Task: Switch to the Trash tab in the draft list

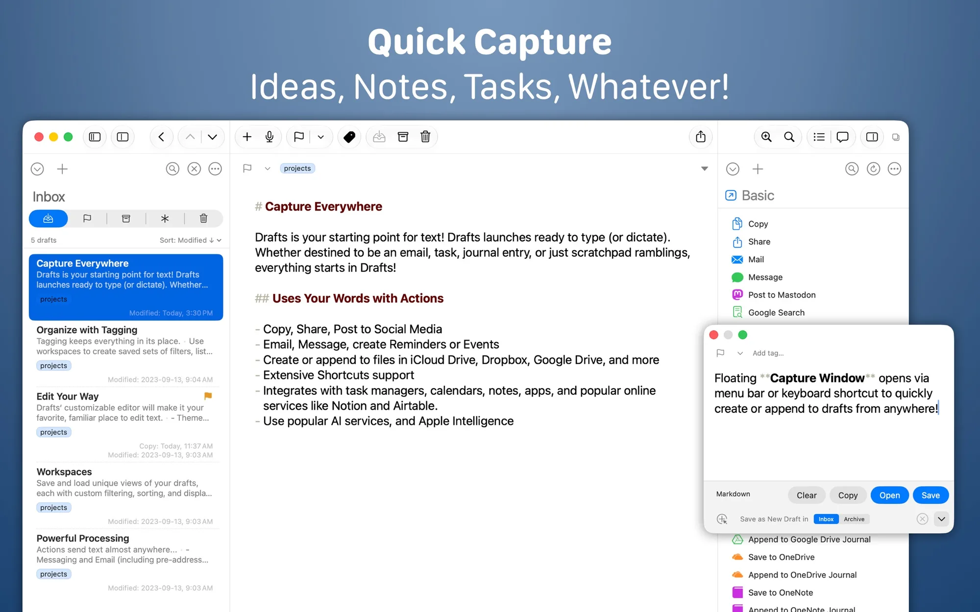Action: click(x=203, y=218)
